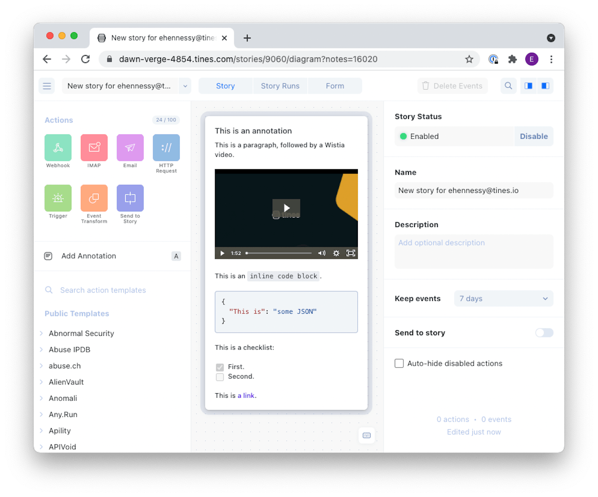Screen dimensions: 598x497
Task: Select the Trigger action icon
Action: point(58,198)
